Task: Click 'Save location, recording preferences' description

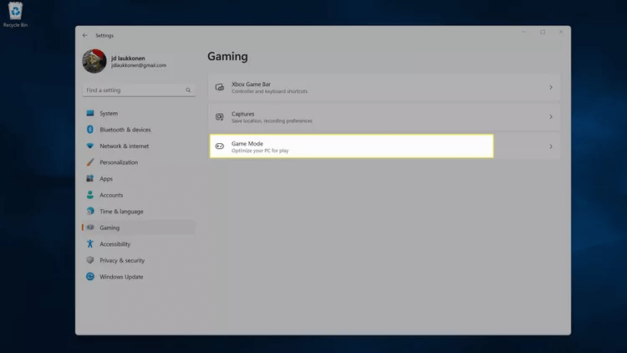Action: (272, 120)
